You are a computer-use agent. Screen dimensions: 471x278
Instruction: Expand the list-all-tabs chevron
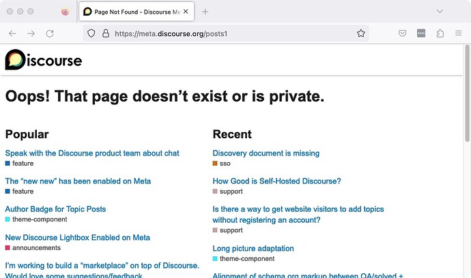[440, 12]
